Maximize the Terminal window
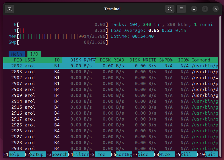 tap(205, 9)
